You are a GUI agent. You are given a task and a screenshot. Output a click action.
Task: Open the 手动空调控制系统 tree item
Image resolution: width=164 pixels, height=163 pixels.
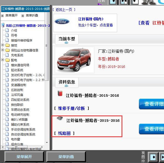coord(23,129)
